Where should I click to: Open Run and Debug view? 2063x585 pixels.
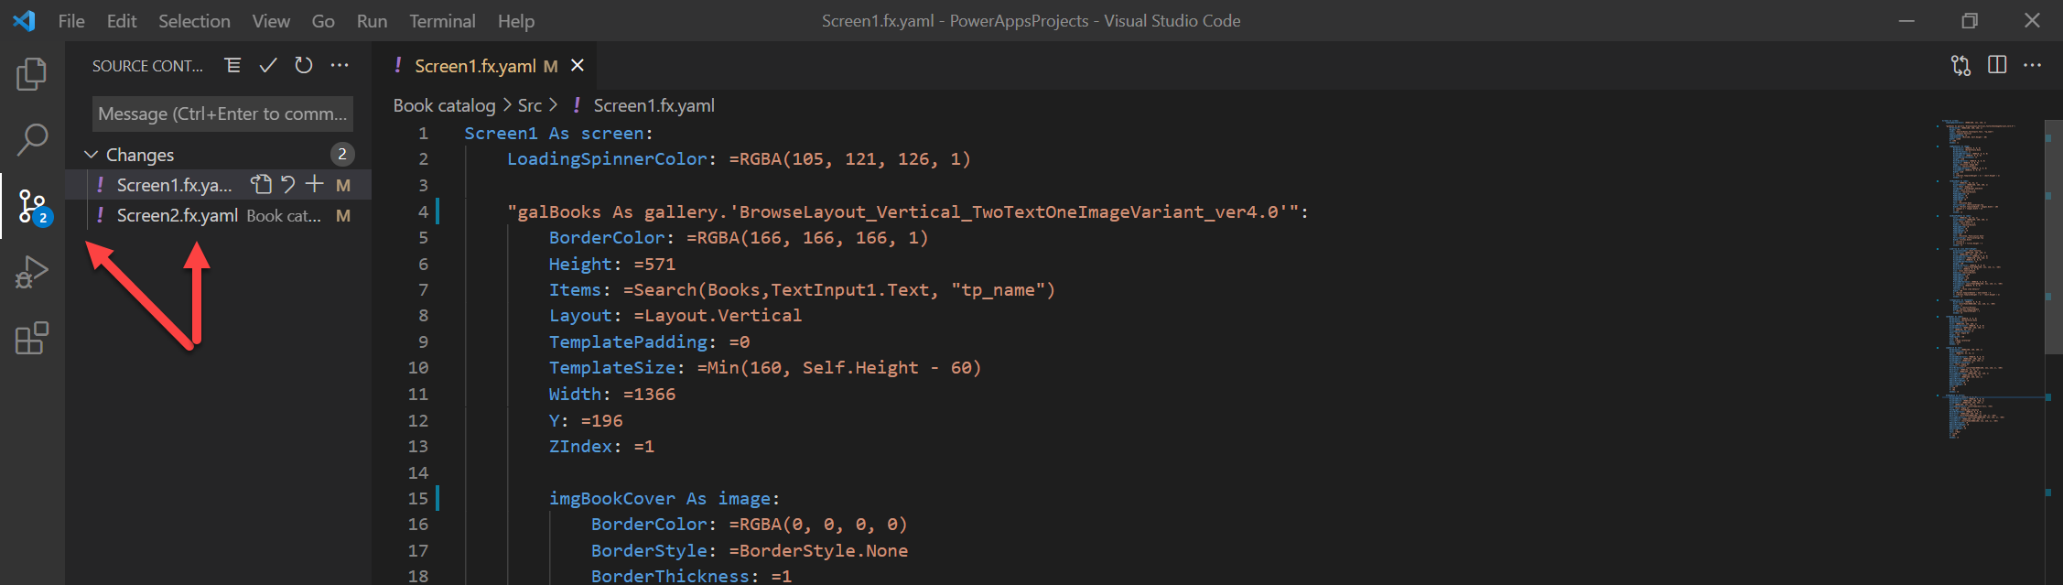(32, 272)
